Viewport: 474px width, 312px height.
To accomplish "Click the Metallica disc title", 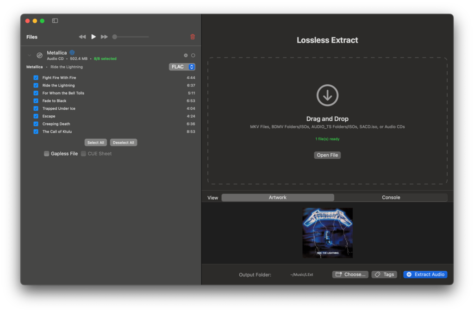I will click(57, 53).
